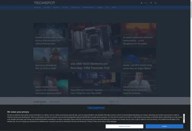Open search via the magnifier icon
The width and height of the screenshot is (192, 131).
point(156,3)
